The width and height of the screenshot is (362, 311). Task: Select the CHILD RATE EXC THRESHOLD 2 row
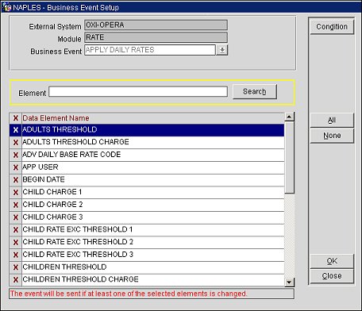click(x=153, y=242)
